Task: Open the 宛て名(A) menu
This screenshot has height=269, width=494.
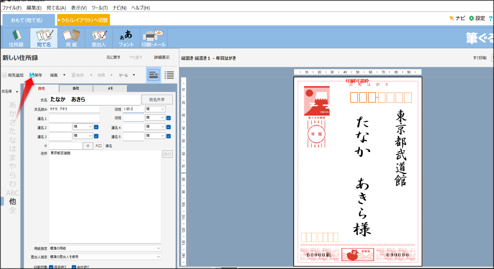Action: pyautogui.click(x=56, y=8)
